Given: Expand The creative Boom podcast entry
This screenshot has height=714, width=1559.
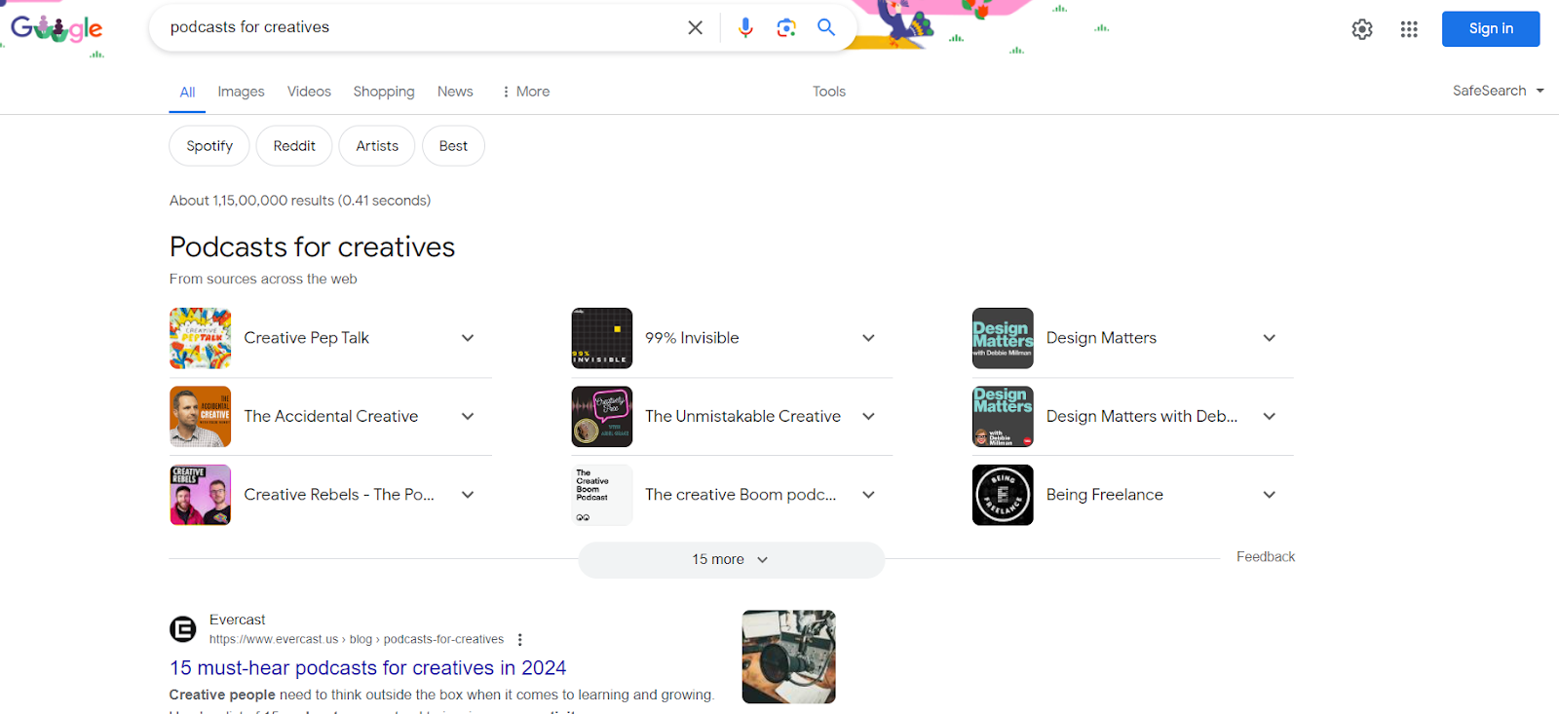Looking at the screenshot, I should [x=869, y=495].
